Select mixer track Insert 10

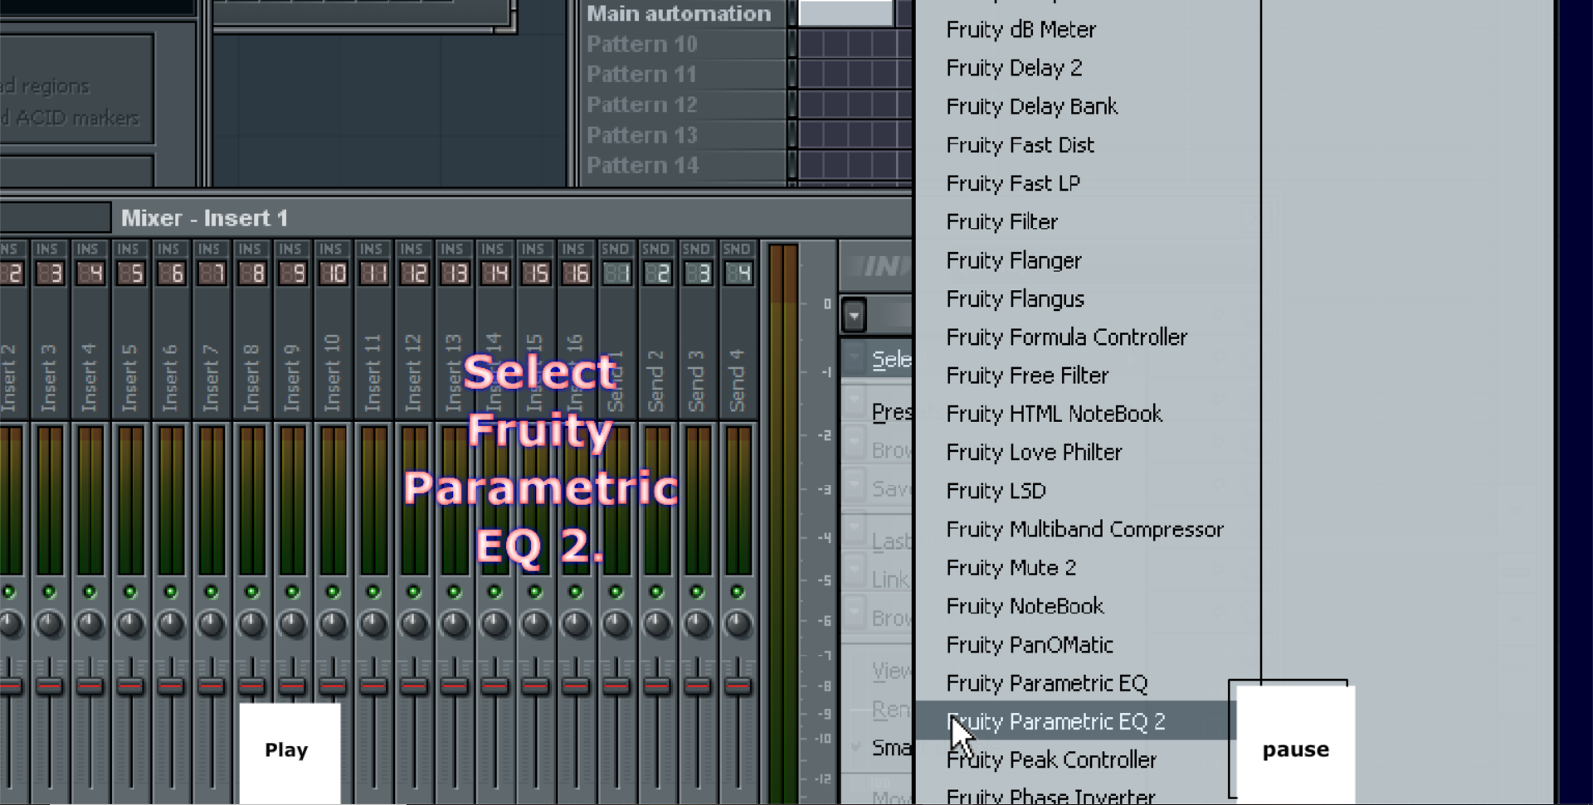[333, 373]
